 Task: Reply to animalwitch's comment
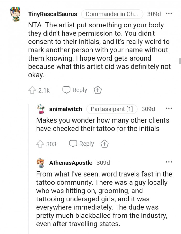[82, 144]
